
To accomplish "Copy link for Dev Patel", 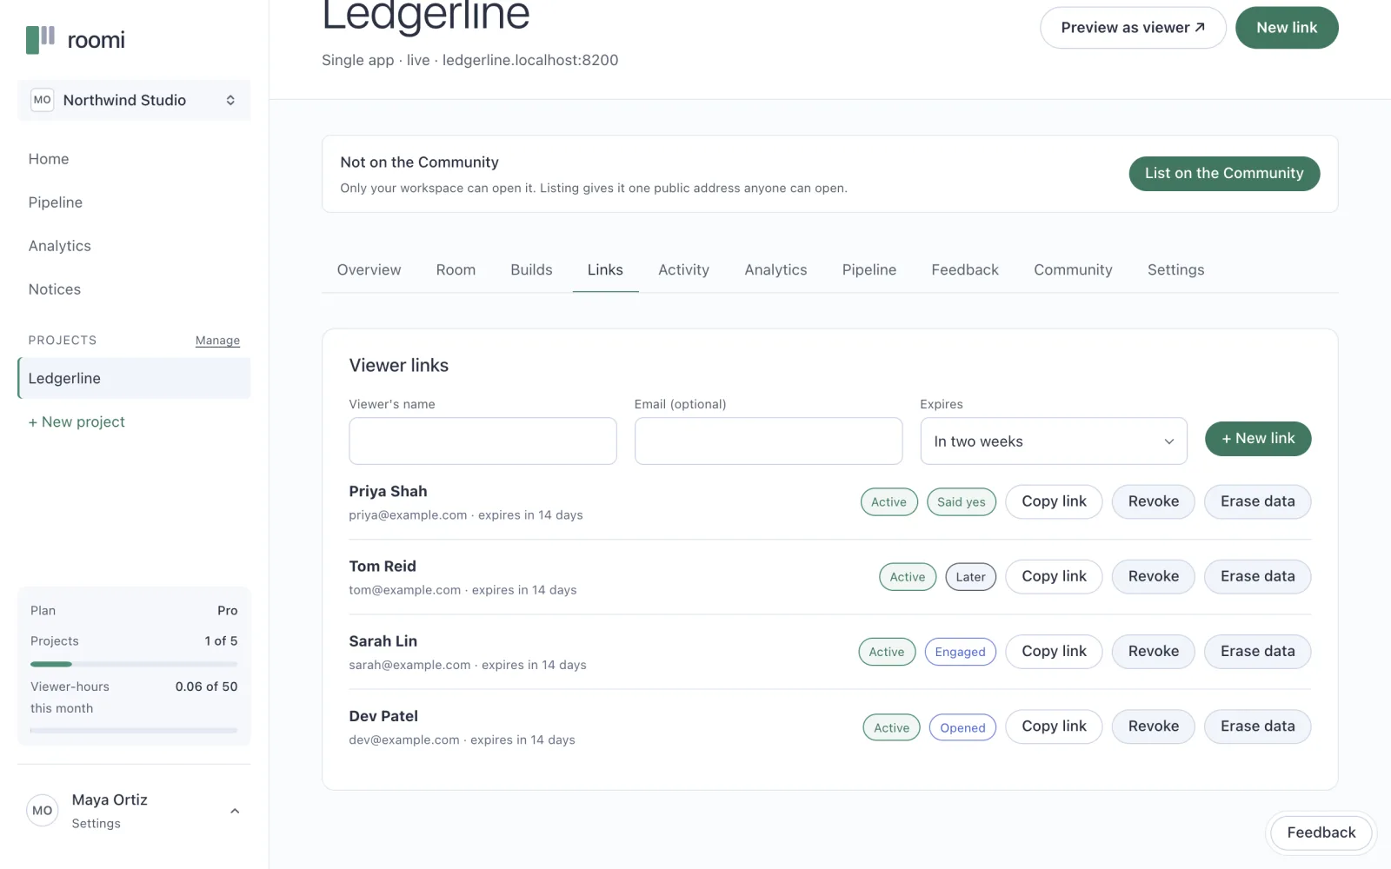I will click(x=1054, y=726).
